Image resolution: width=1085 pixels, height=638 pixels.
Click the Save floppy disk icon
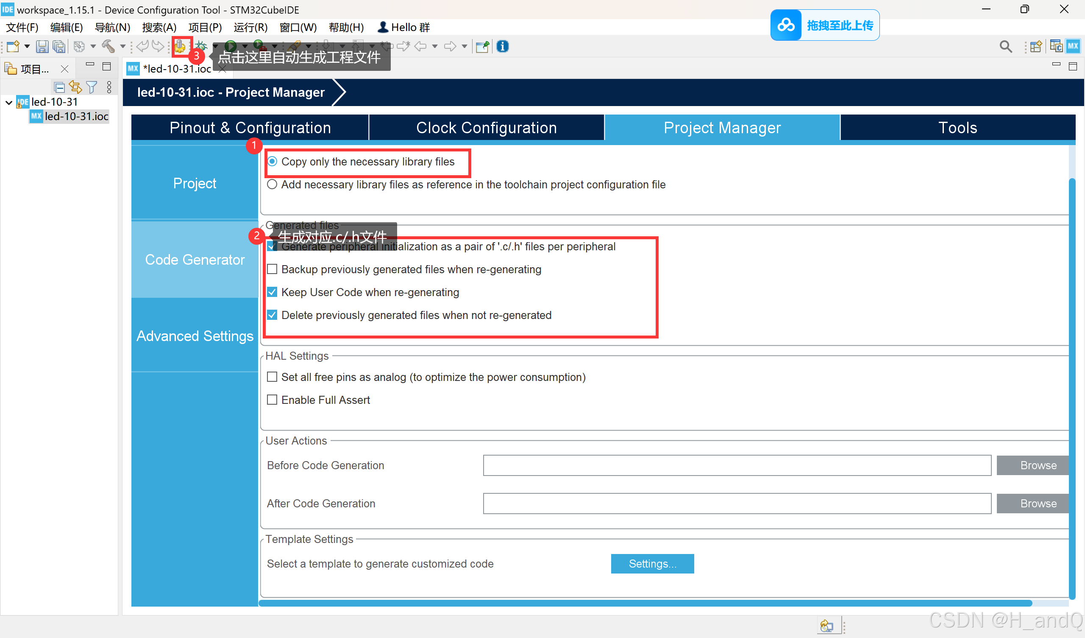pos(42,46)
